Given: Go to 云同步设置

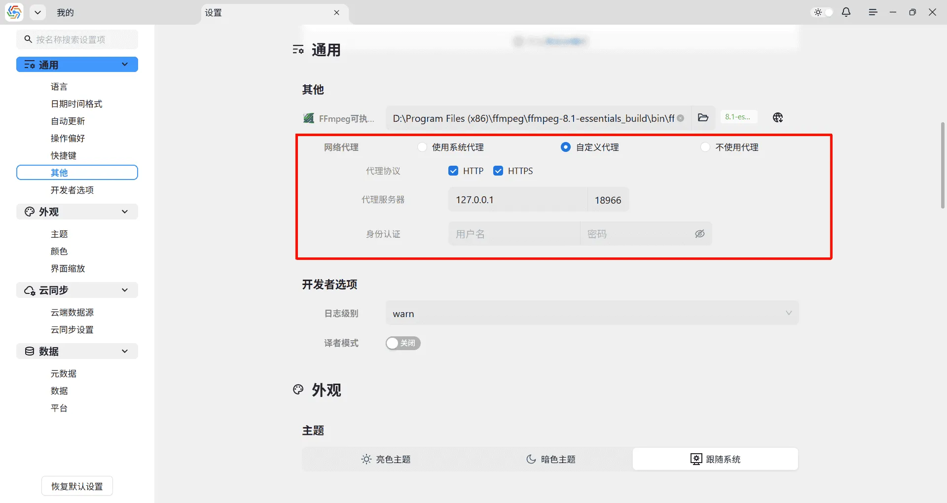Looking at the screenshot, I should [72, 330].
